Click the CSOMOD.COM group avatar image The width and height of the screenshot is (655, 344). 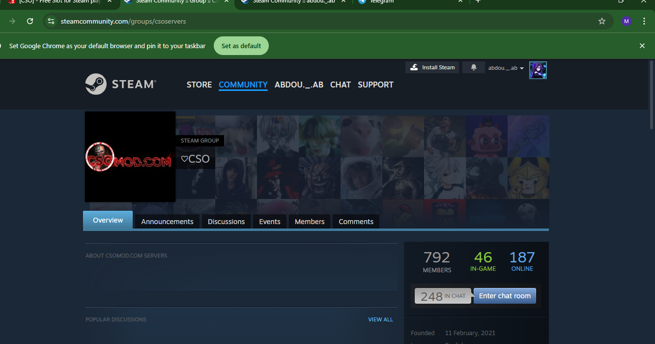click(x=130, y=157)
